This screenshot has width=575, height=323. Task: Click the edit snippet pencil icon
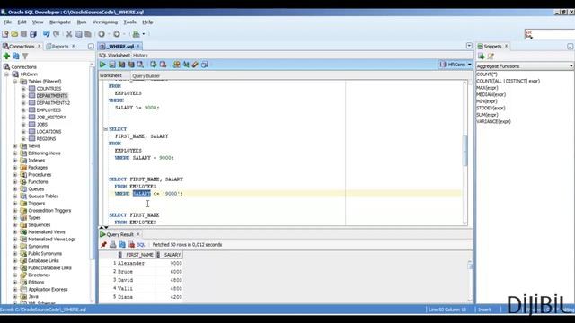pyautogui.click(x=491, y=56)
